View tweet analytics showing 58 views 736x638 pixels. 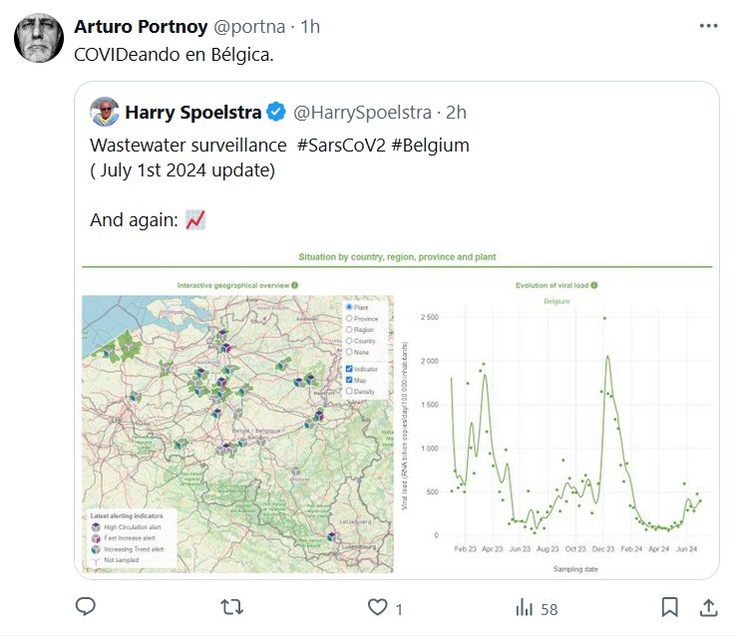536,607
